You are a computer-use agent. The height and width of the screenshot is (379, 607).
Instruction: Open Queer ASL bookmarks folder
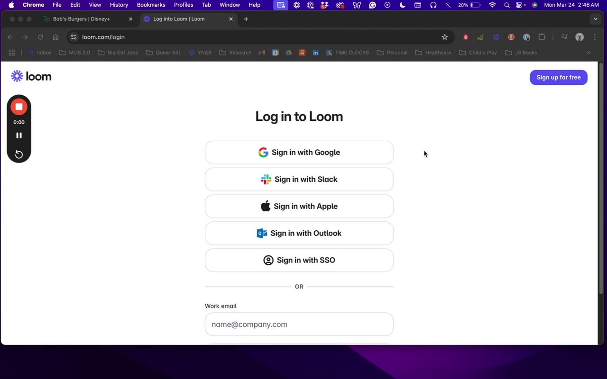click(x=164, y=53)
